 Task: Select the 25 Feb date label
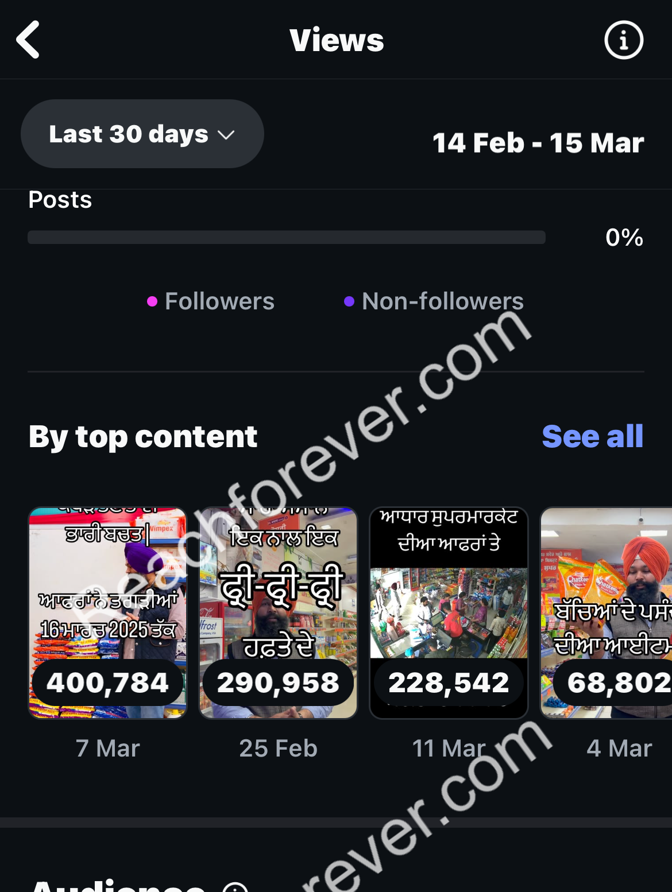279,748
